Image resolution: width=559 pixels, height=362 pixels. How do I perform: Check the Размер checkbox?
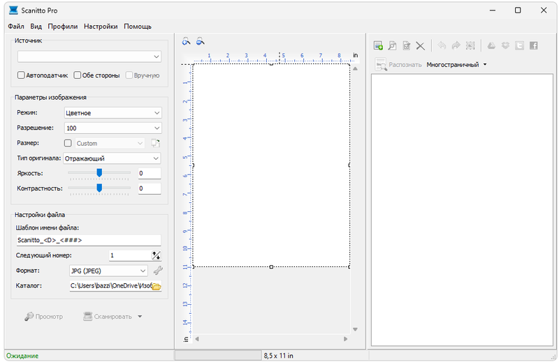pyautogui.click(x=68, y=144)
